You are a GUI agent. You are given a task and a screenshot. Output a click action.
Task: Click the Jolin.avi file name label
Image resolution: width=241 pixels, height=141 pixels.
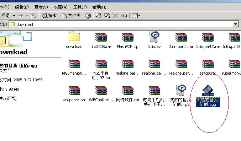click(154, 47)
